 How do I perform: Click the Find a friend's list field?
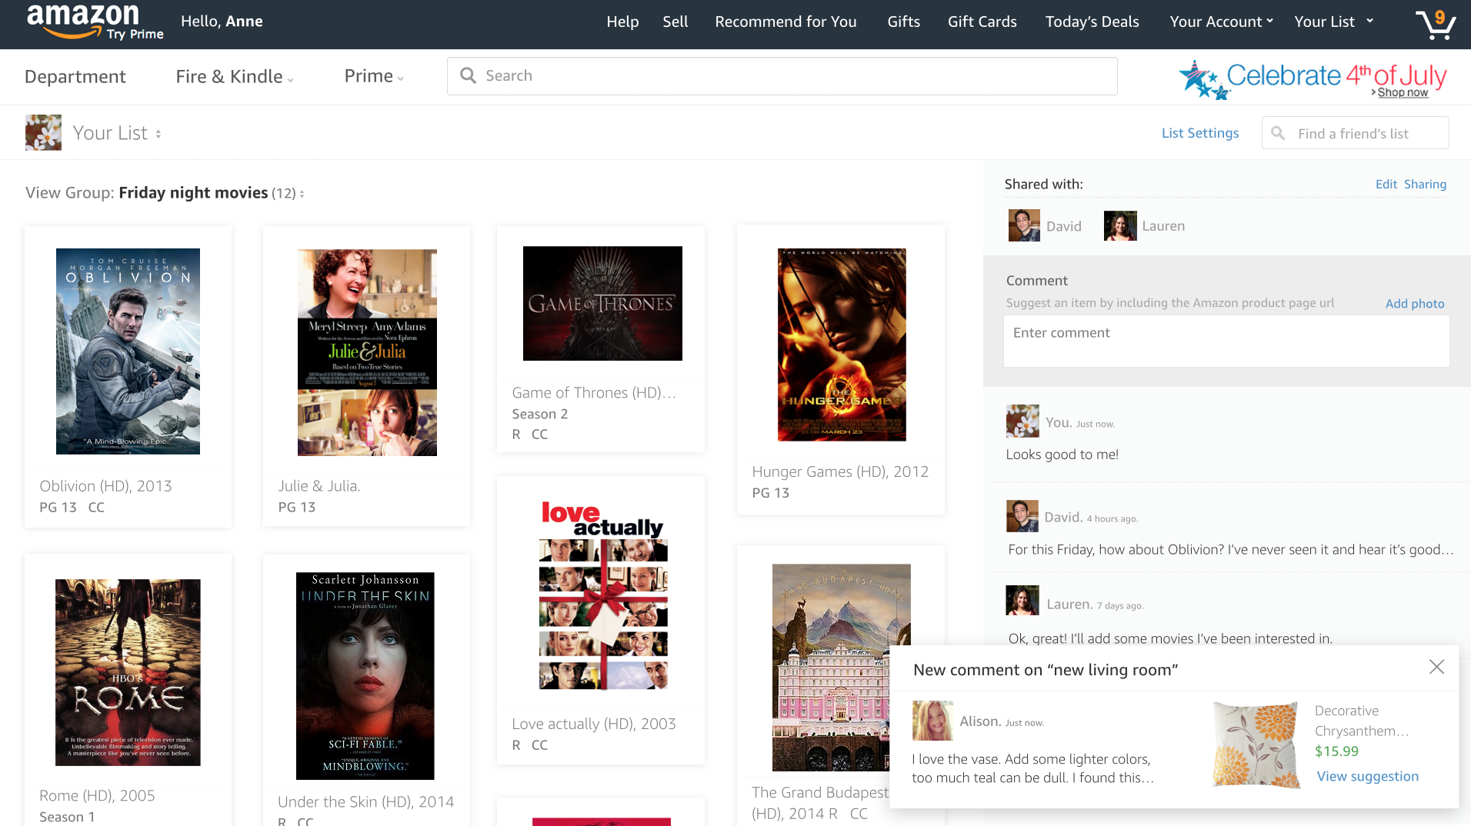click(1355, 133)
